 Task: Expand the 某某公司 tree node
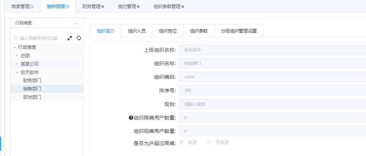click(17, 64)
